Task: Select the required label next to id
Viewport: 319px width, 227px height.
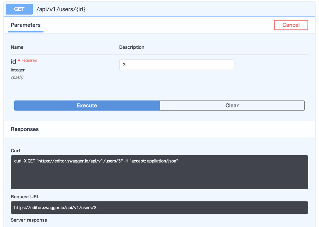Action: point(29,60)
